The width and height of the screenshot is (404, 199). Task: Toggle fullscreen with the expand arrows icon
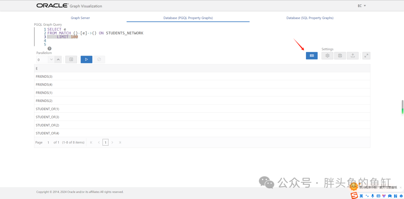(366, 56)
